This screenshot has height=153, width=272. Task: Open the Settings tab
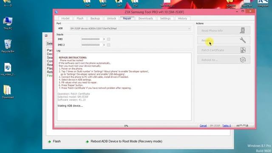pyautogui.click(x=165, y=18)
